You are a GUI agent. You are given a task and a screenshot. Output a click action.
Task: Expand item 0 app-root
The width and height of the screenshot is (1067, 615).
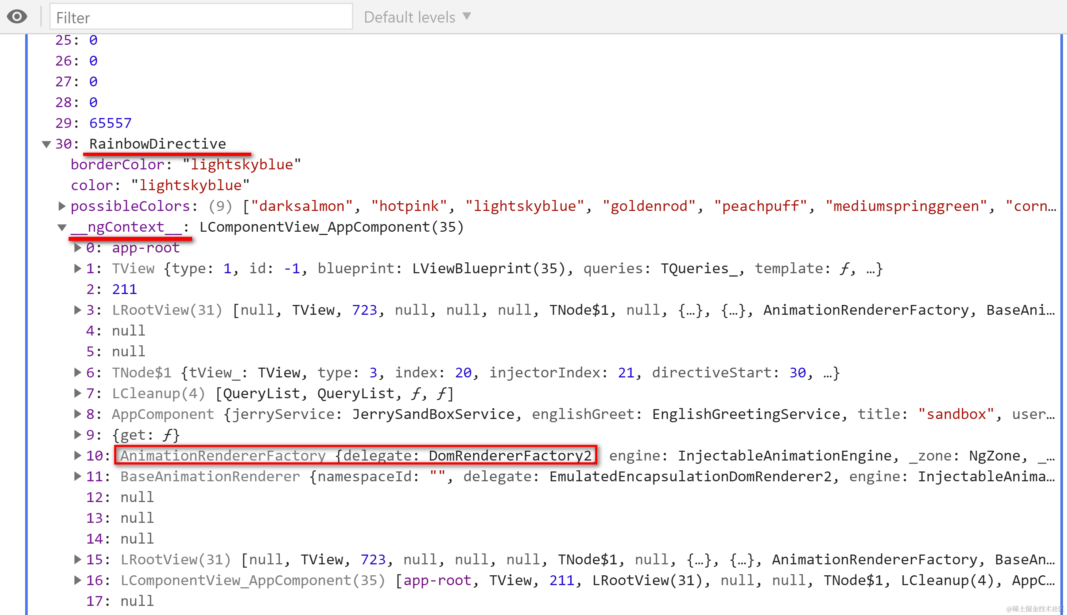77,248
